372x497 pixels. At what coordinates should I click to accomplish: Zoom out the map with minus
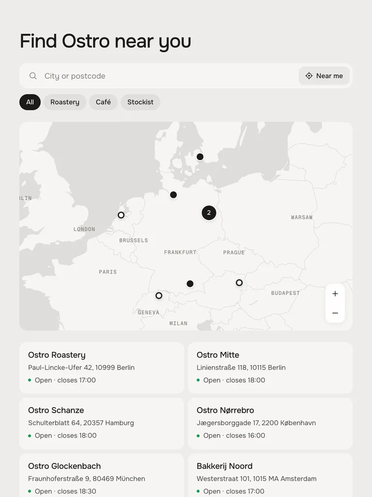click(x=335, y=313)
